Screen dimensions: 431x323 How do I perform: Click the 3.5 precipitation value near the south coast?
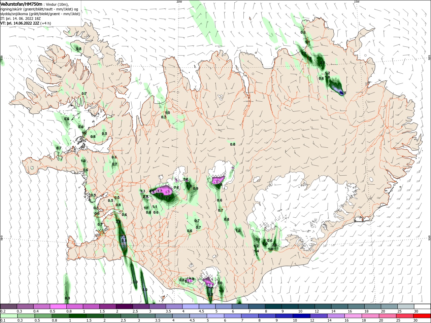(210, 294)
